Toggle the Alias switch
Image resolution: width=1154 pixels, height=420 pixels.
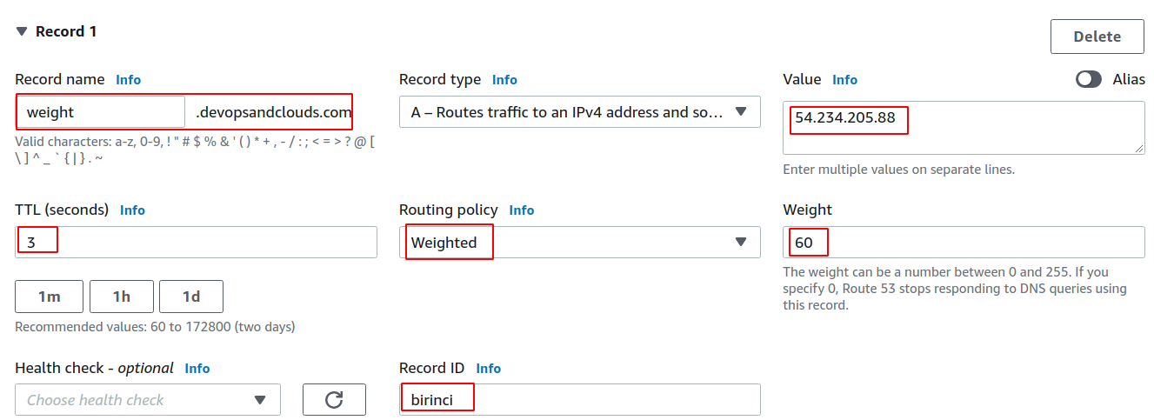coord(1089,79)
